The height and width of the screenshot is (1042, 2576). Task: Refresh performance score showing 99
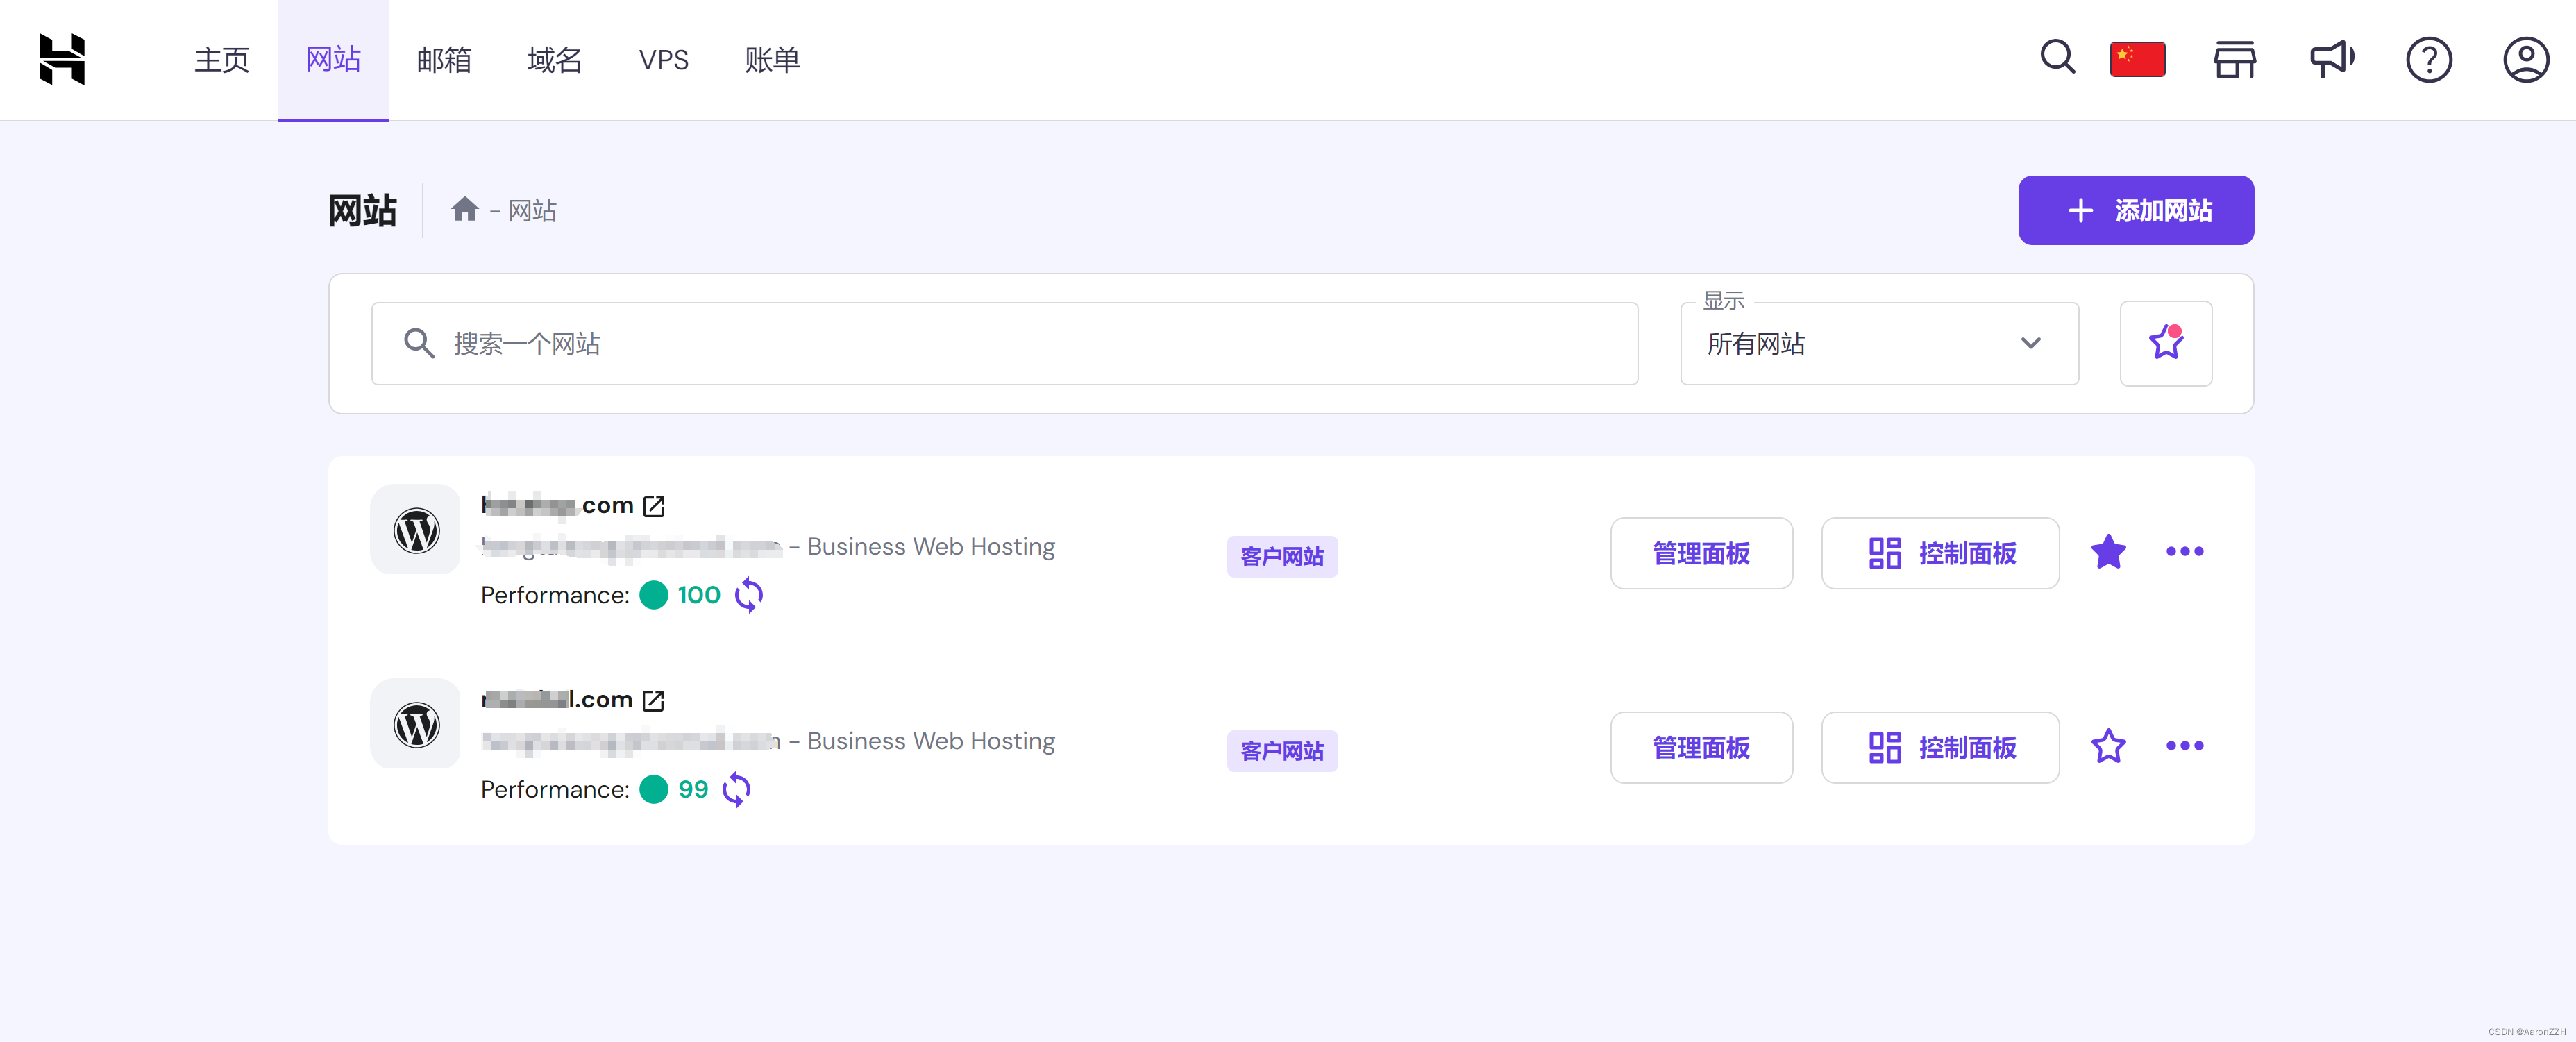[x=736, y=789]
